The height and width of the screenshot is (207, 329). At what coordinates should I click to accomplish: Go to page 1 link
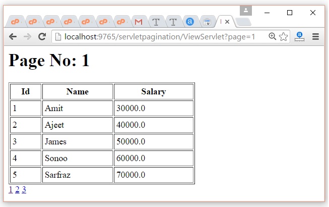(x=11, y=190)
